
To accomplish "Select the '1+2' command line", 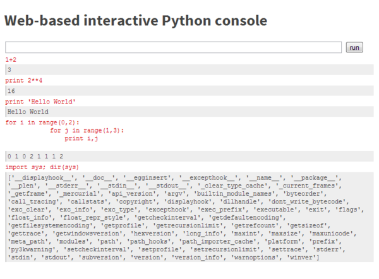I will (11, 59).
